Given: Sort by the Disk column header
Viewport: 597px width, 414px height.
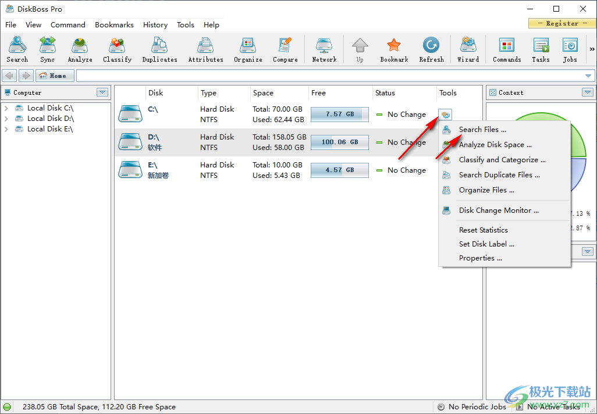Looking at the screenshot, I should point(172,93).
